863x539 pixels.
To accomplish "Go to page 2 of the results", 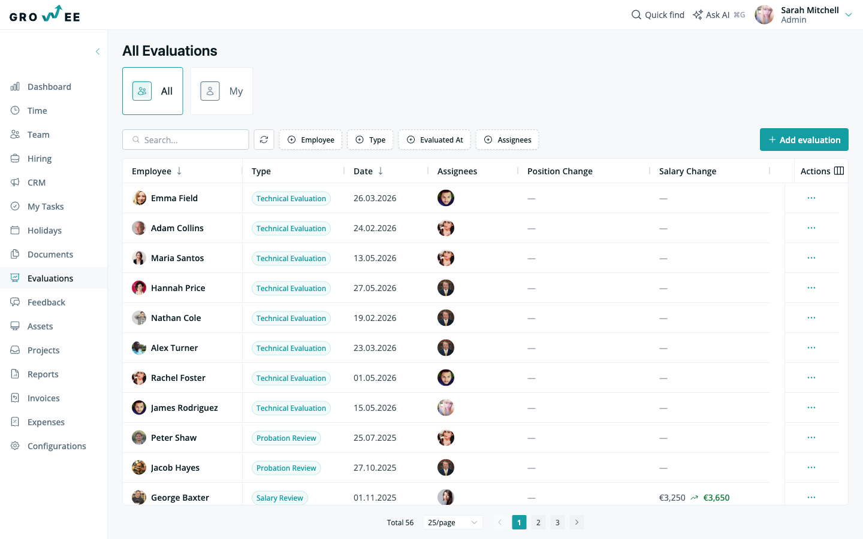I will point(538,522).
